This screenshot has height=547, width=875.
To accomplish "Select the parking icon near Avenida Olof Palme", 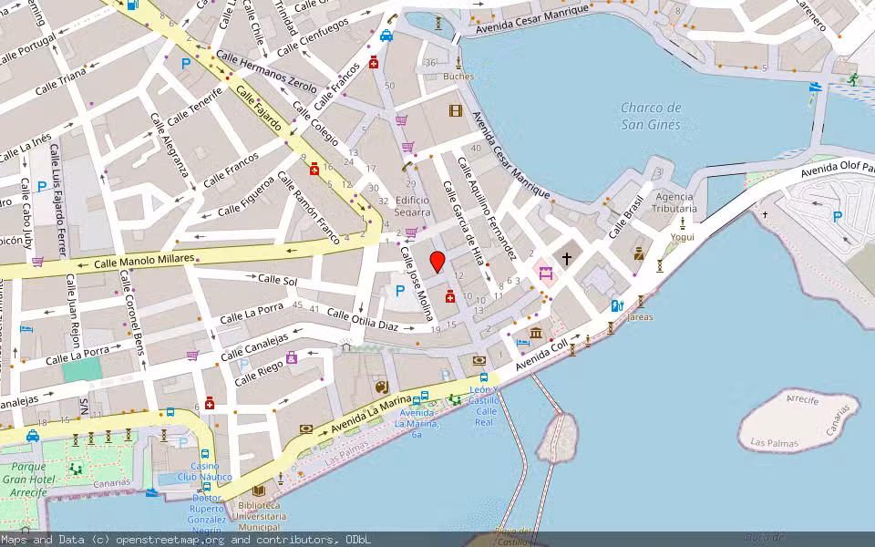I will coord(837,217).
